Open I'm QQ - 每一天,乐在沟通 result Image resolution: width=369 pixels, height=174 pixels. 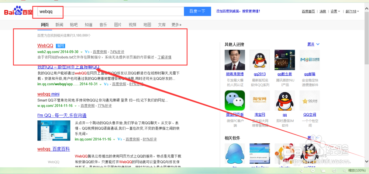[x=62, y=116]
